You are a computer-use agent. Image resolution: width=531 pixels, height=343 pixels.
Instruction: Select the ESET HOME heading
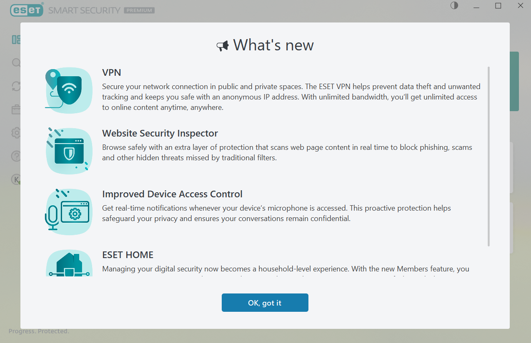128,255
